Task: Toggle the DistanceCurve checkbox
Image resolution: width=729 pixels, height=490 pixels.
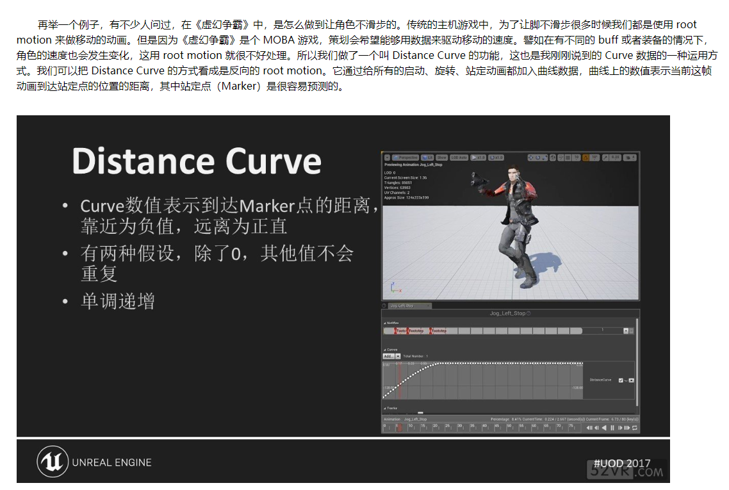Action: (x=621, y=380)
